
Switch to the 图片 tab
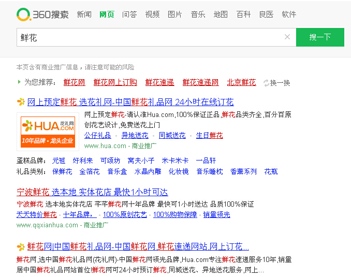[175, 14]
